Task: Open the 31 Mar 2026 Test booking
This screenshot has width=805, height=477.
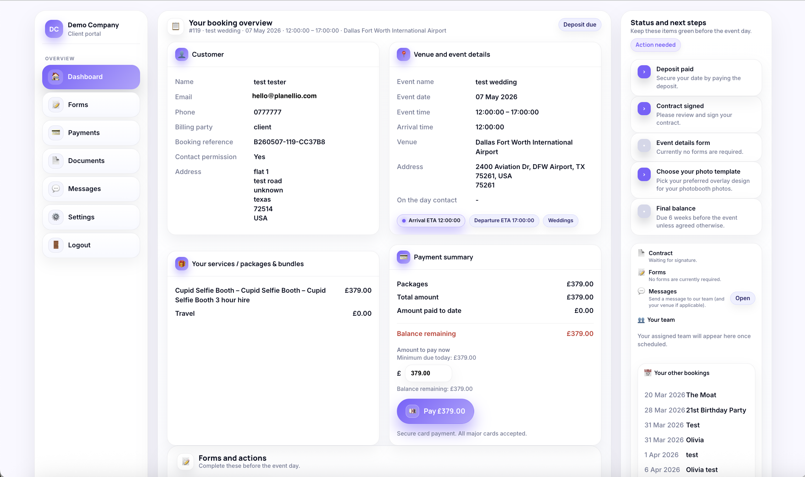Action: [672, 425]
